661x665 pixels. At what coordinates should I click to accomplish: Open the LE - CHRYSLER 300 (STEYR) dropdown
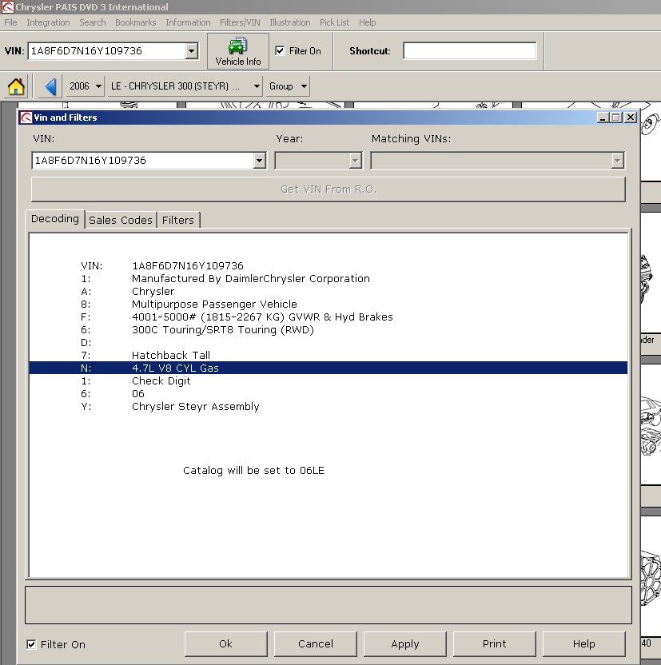click(x=185, y=86)
